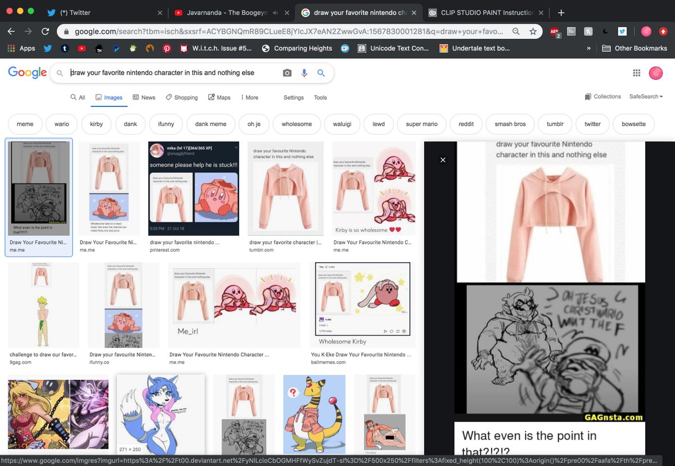This screenshot has height=466, width=675.
Task: Click the search by image camera icon
Action: [x=287, y=73]
